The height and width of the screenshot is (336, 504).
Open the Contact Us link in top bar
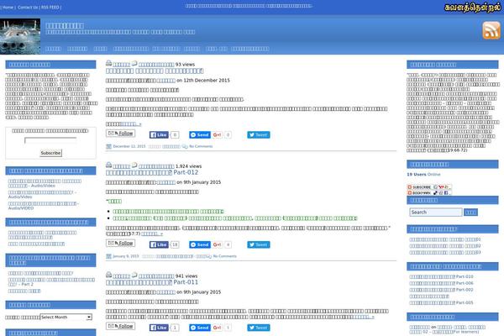click(x=28, y=7)
